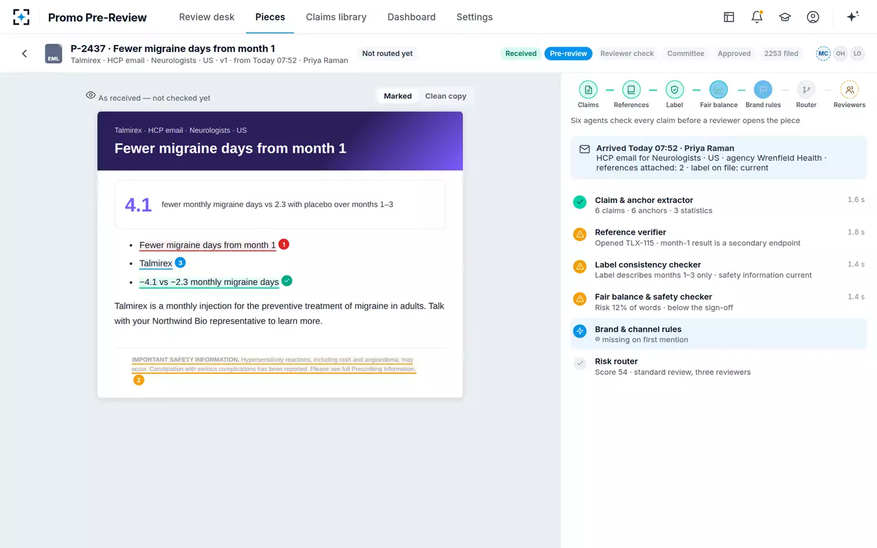Image resolution: width=877 pixels, height=548 pixels.
Task: Click the Committee stage pill
Action: pyautogui.click(x=686, y=54)
